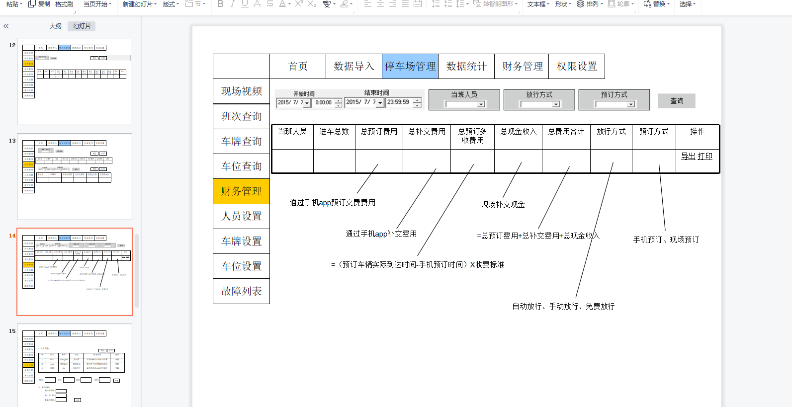This screenshot has width=792, height=407.
Task: Click the Copy (复制) icon
Action: click(32, 4)
